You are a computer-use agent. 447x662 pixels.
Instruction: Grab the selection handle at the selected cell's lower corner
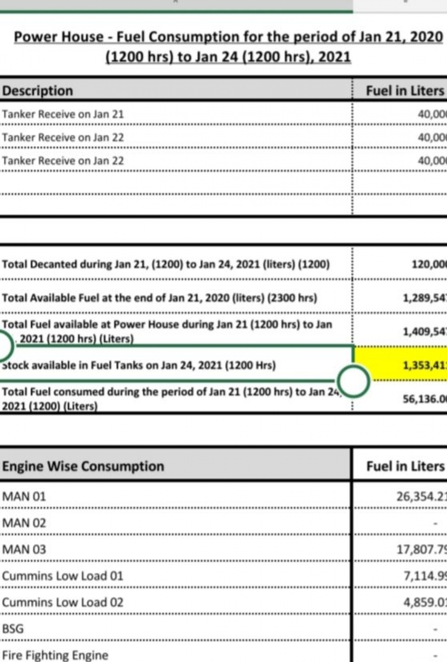(x=353, y=381)
